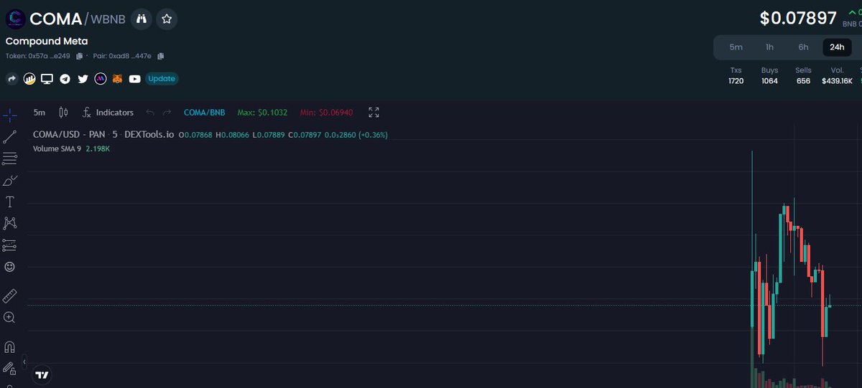Switch chart to COMA/BNB pricing
The height and width of the screenshot is (388, 862).
(x=204, y=113)
